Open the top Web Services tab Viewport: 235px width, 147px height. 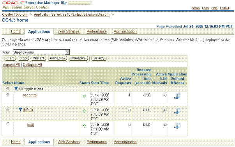pyautogui.click(x=69, y=31)
